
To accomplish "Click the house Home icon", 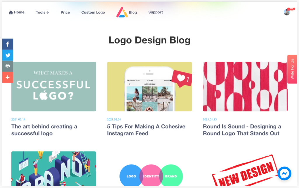I will pyautogui.click(x=11, y=12).
